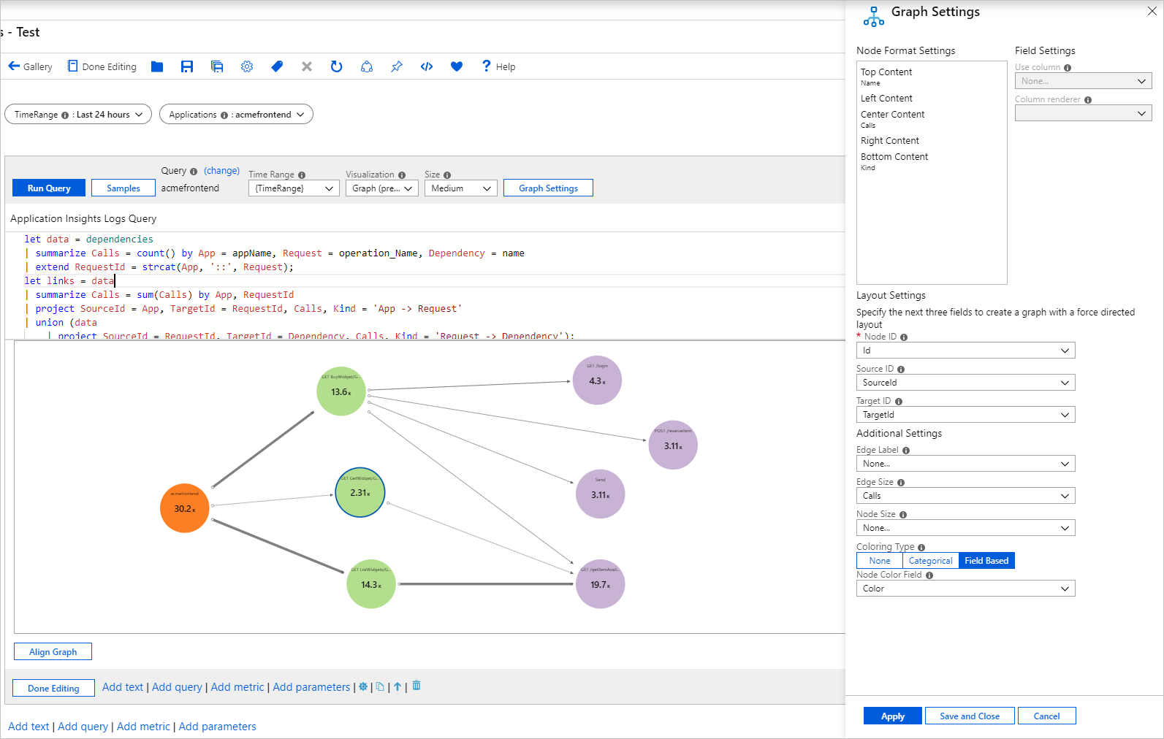The height and width of the screenshot is (739, 1164).
Task: Delete the query step with the trash icon
Action: pyautogui.click(x=416, y=686)
